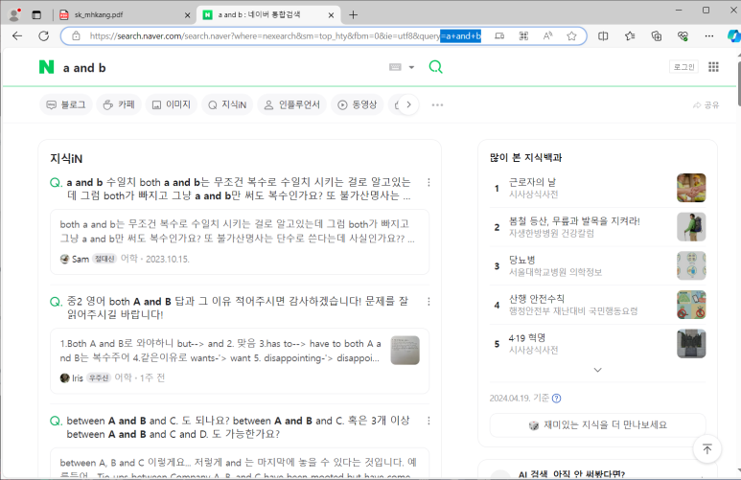The width and height of the screenshot is (741, 480).
Task: Open '봄철 등산, 무릎과 발목을 지켜라!' entry
Action: [574, 220]
